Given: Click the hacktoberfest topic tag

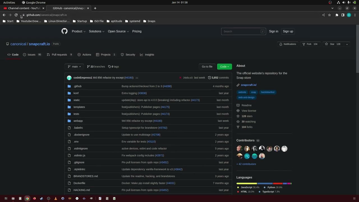Looking at the screenshot, I should pos(268,92).
